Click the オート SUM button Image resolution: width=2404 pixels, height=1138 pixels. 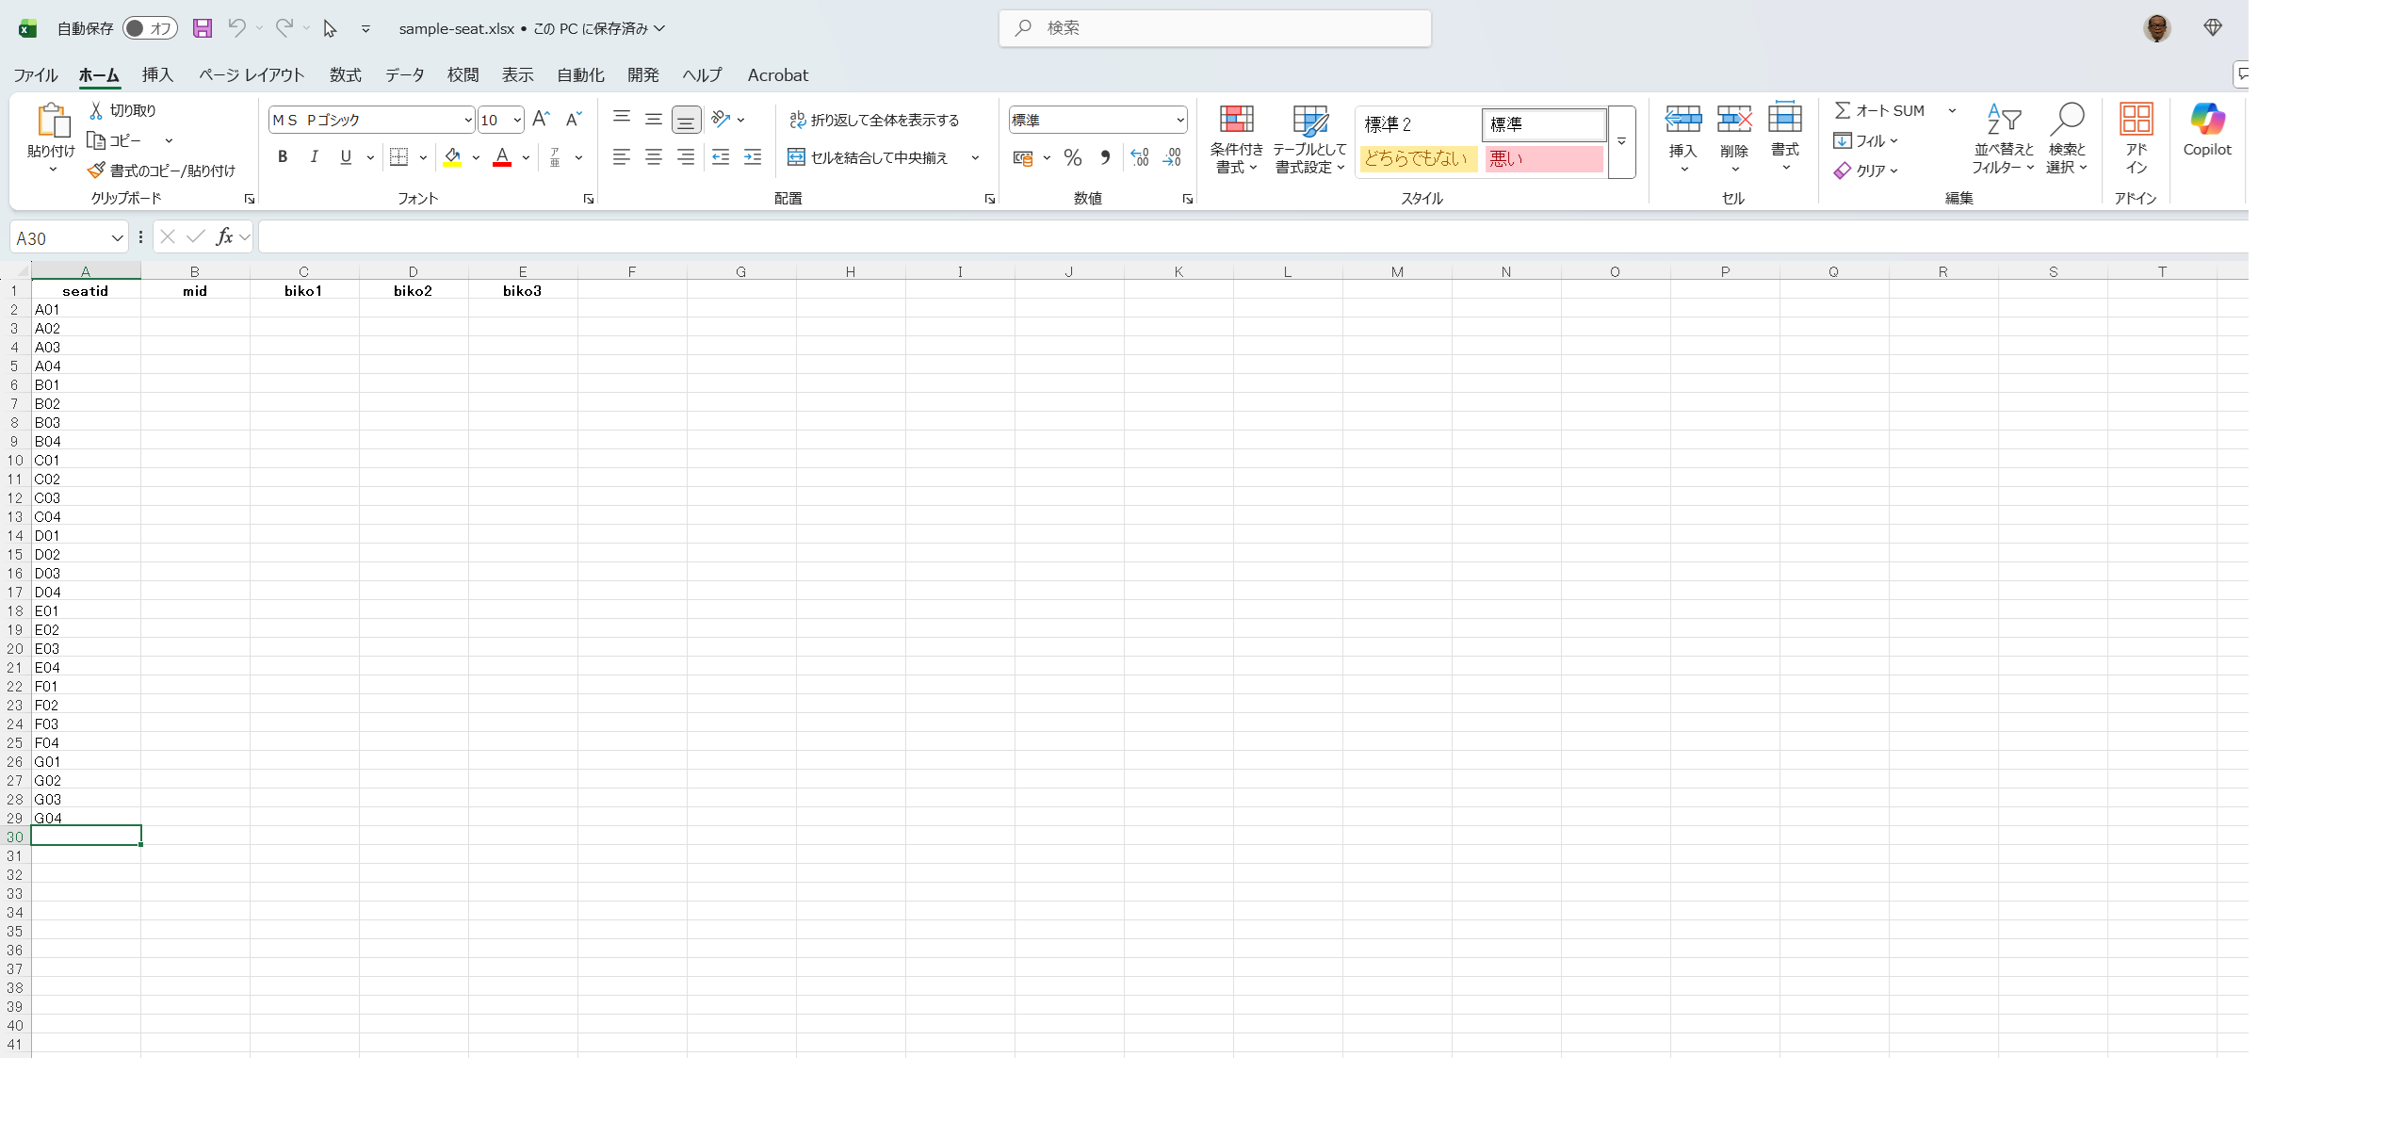pyautogui.click(x=1879, y=110)
